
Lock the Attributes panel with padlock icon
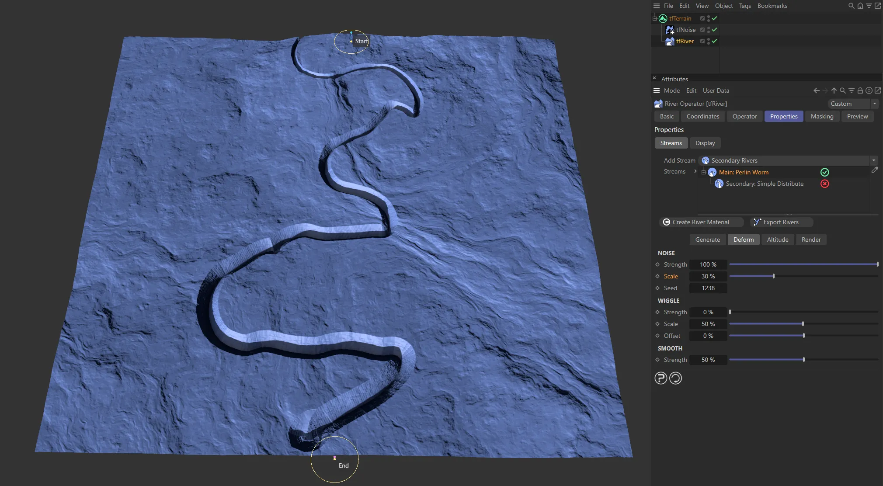click(860, 90)
